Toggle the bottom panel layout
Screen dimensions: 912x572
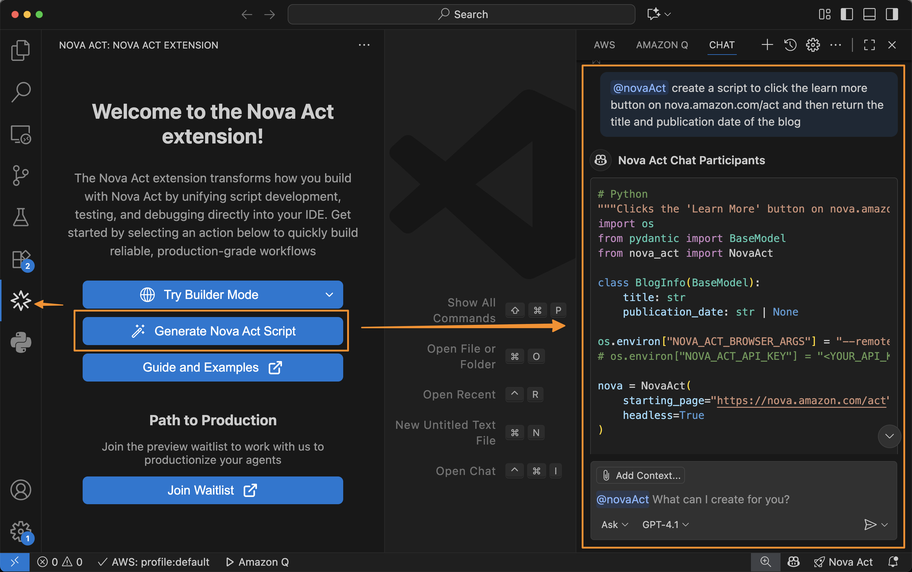(869, 14)
